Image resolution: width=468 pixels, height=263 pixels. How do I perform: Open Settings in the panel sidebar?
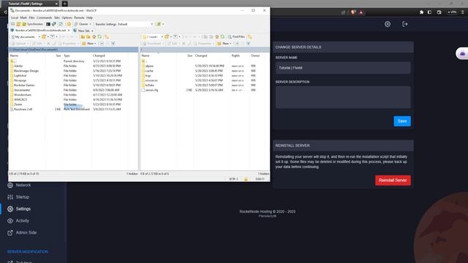(19, 209)
